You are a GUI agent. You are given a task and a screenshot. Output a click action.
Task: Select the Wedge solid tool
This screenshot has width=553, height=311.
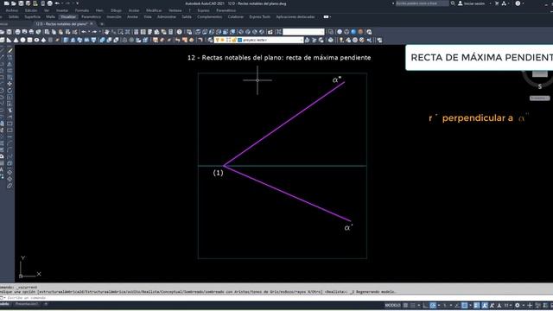9,40
